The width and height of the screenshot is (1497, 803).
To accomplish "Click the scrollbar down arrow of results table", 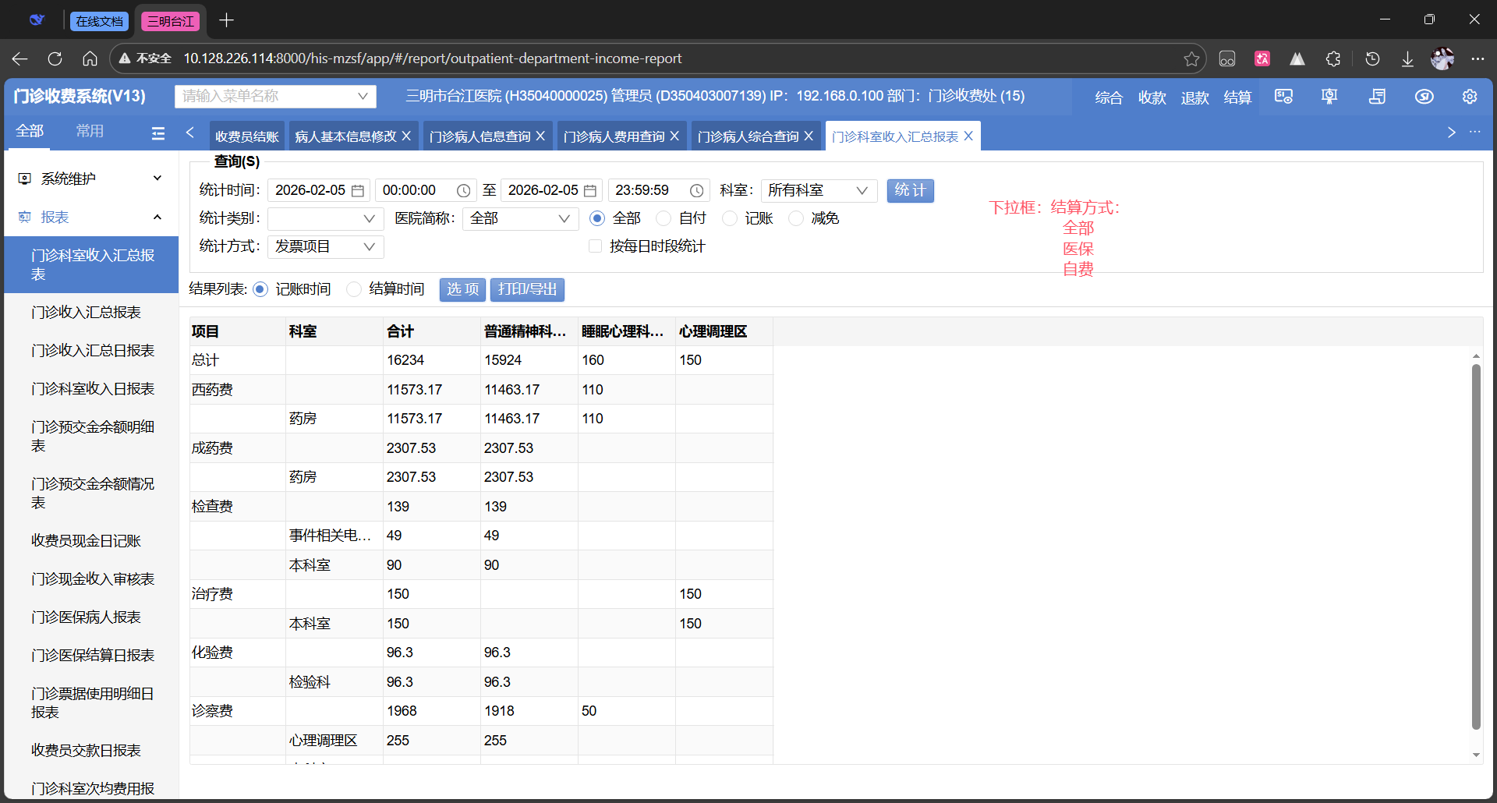I will pos(1476,755).
